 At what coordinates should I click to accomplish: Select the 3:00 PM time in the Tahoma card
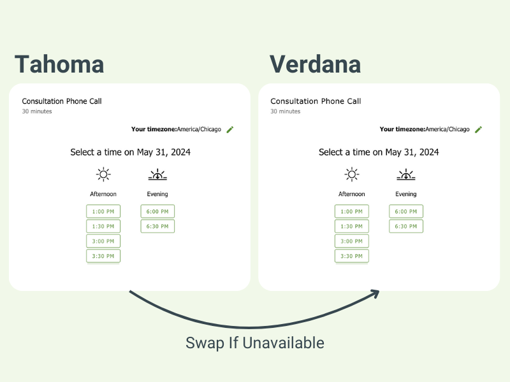pos(103,241)
